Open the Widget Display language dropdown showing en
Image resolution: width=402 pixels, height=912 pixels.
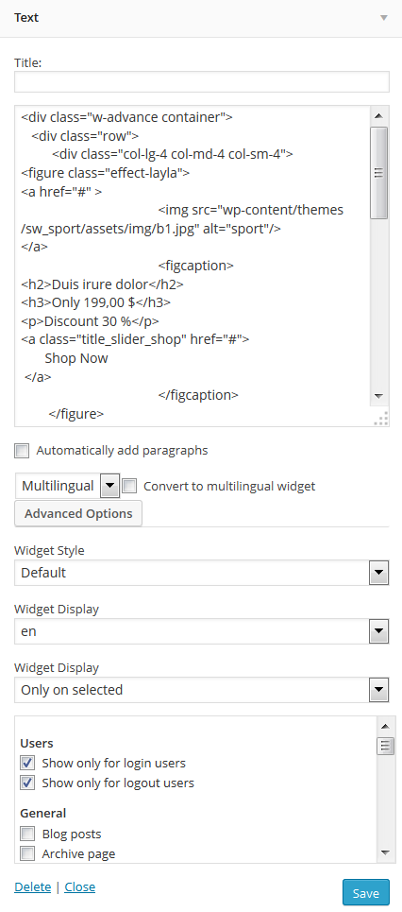202,631
